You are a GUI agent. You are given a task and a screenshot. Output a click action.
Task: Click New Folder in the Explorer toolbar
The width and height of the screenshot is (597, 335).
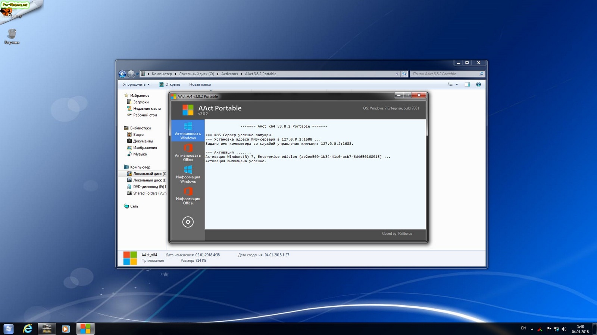coord(200,84)
